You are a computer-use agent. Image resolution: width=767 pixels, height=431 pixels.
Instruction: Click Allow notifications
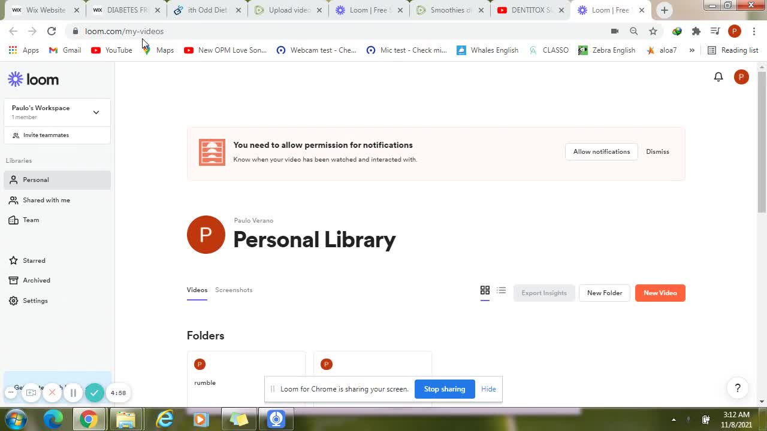click(x=602, y=151)
